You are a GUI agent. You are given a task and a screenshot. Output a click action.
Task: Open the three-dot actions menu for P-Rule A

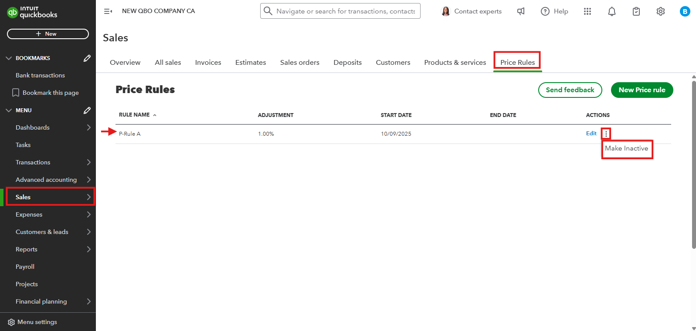pos(606,134)
